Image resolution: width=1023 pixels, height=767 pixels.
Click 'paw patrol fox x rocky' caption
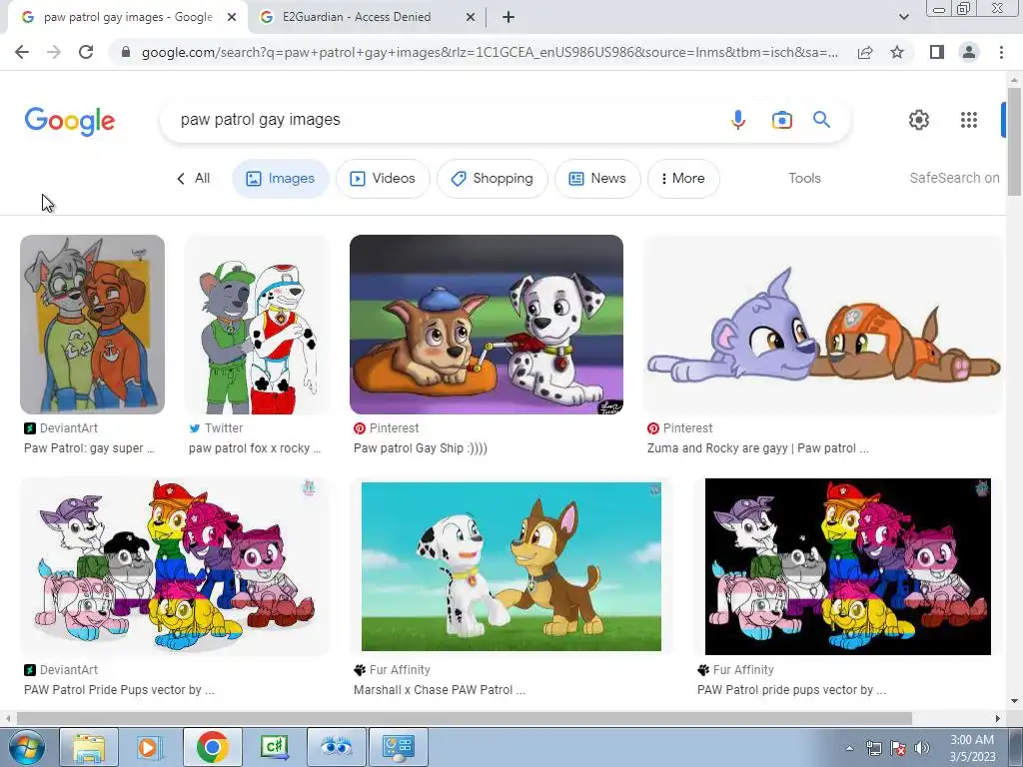tap(255, 448)
